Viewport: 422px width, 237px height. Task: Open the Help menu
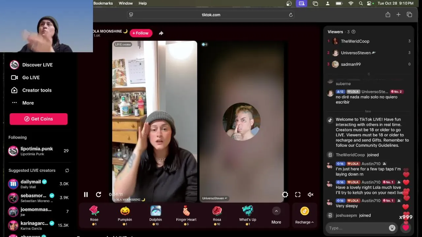coord(143,3)
